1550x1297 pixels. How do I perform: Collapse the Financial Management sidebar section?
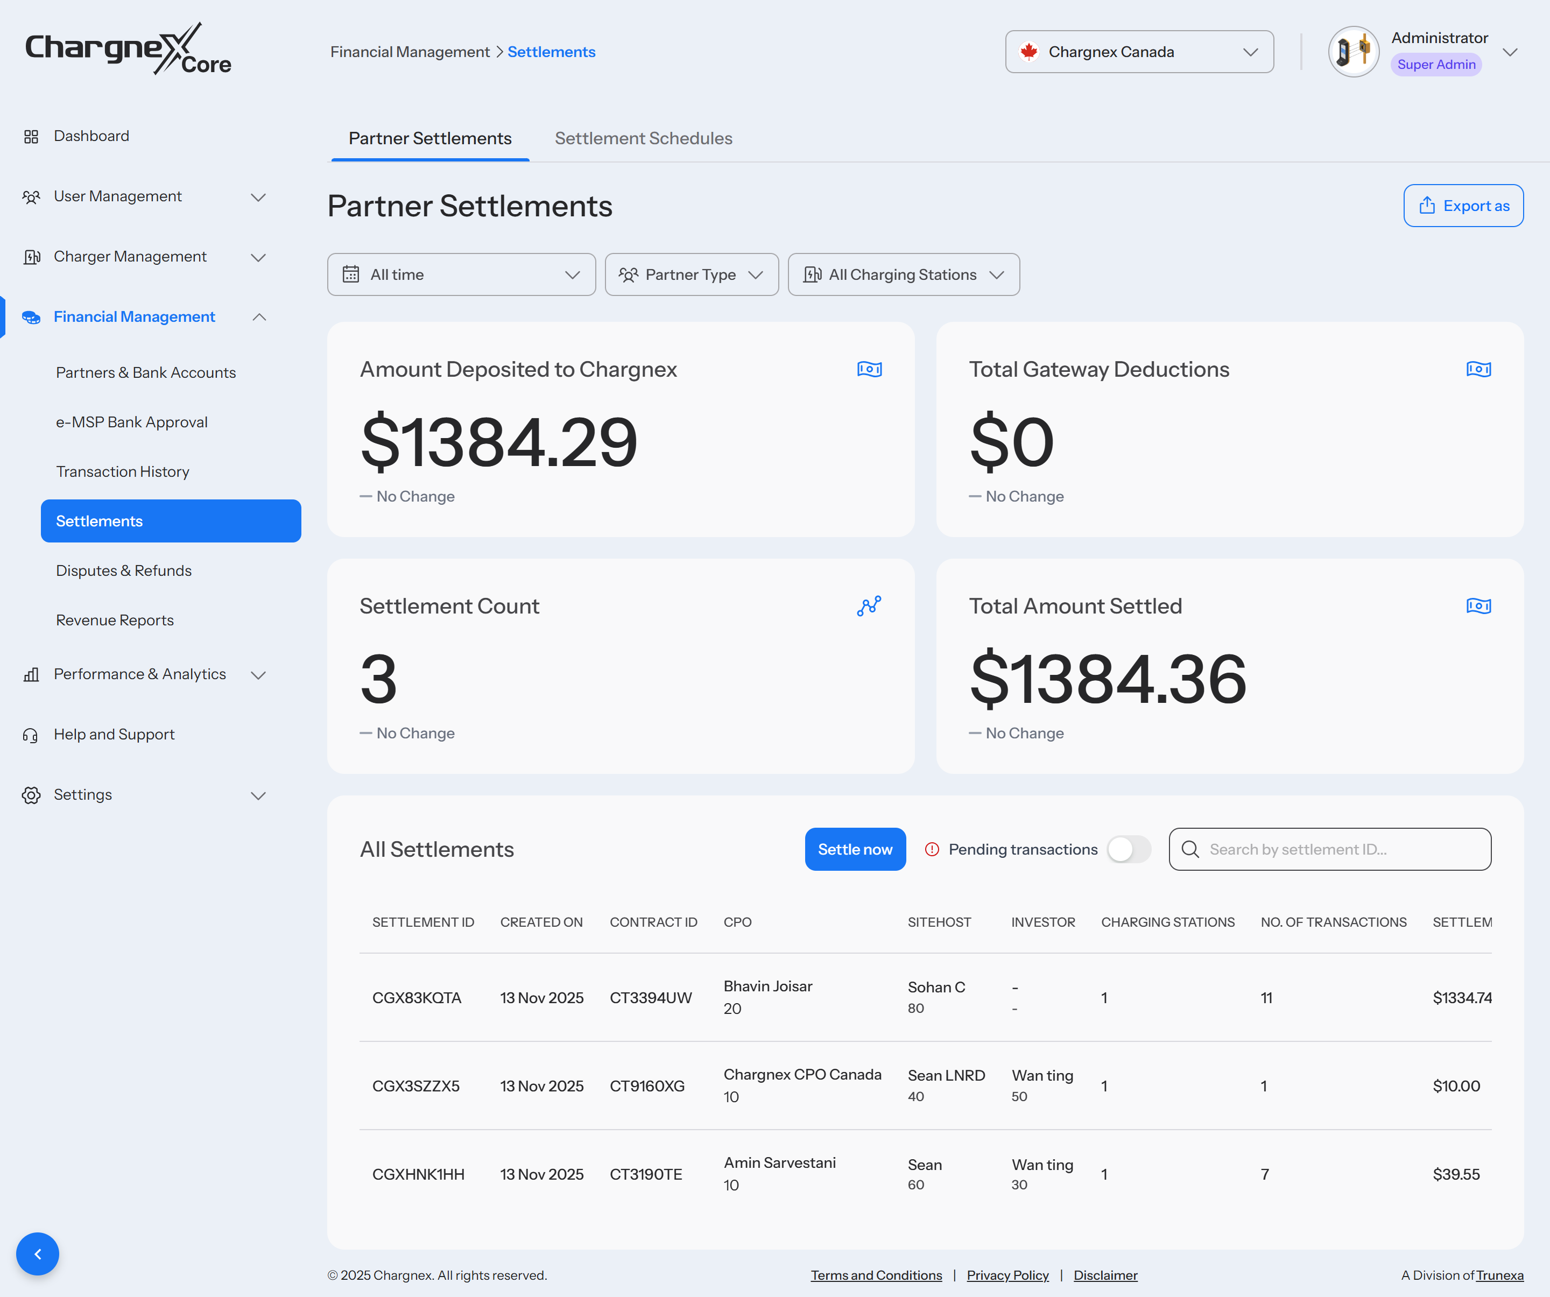point(259,318)
